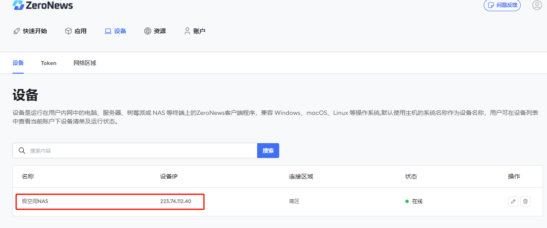547x228 pixels.
Task: Click the 名称 column header
Action: click(x=28, y=176)
